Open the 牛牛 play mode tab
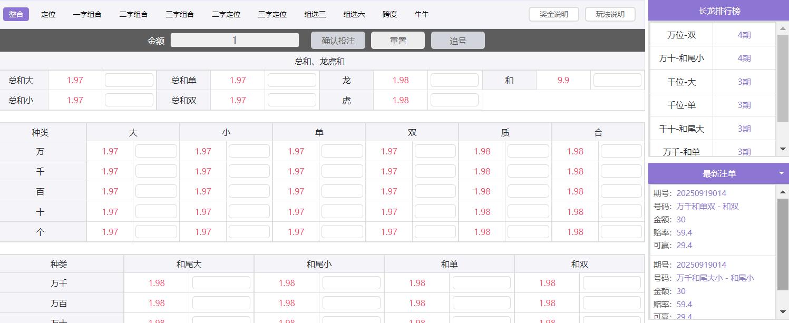The width and height of the screenshot is (789, 323). tap(421, 14)
